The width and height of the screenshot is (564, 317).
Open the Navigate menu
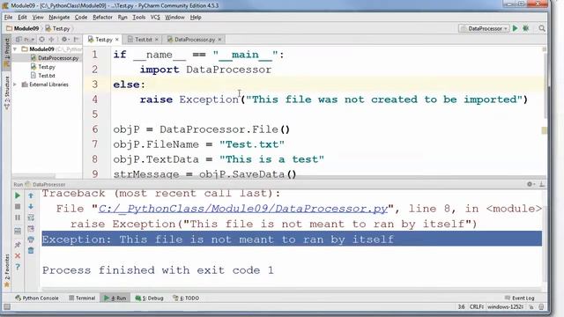click(59, 18)
